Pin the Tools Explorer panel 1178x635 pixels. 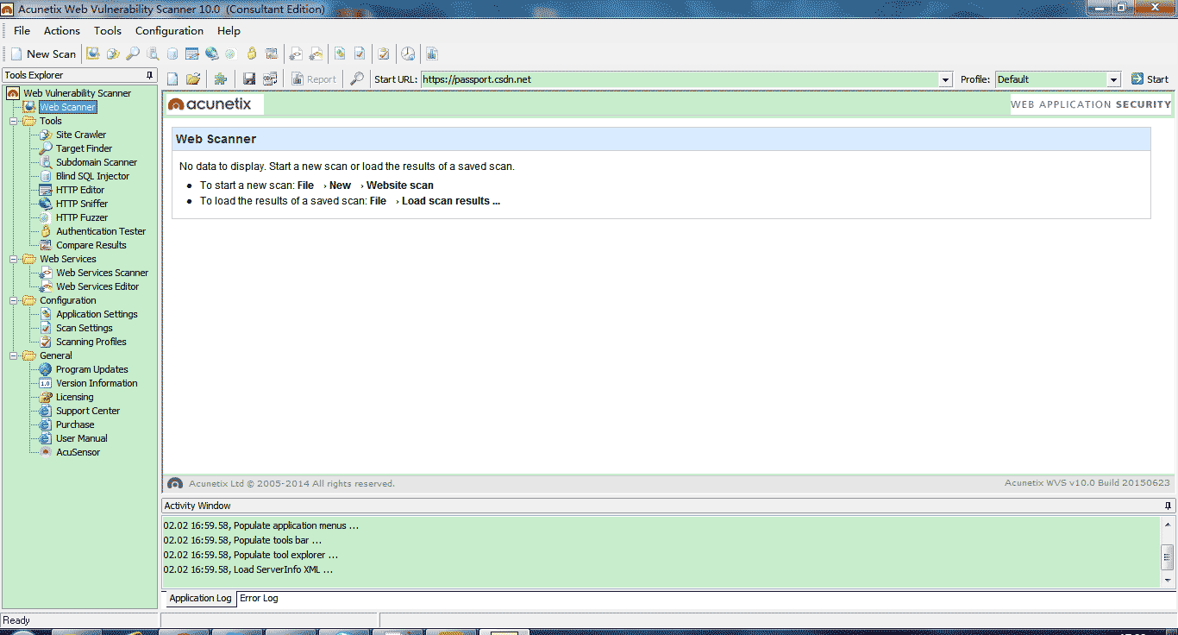coord(150,75)
